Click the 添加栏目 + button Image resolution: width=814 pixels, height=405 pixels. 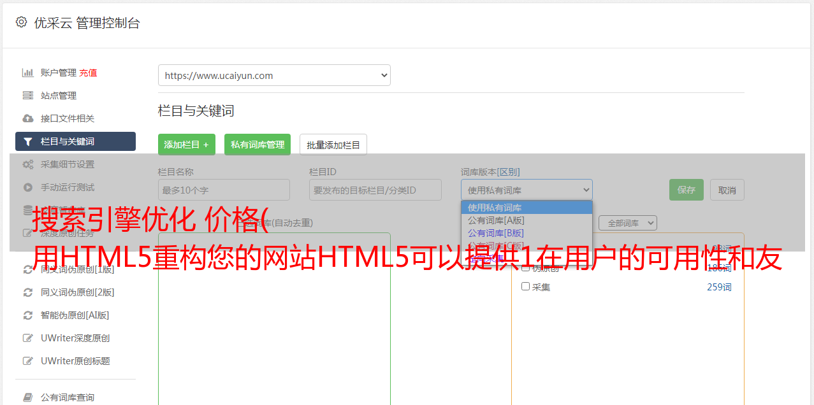tap(187, 145)
